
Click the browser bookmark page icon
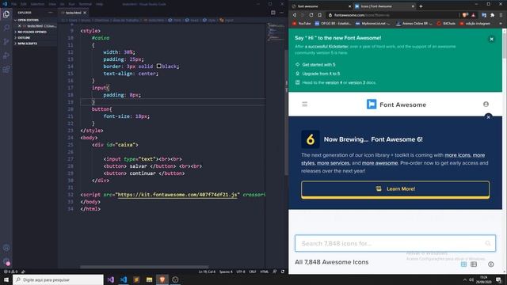pyautogui.click(x=319, y=15)
